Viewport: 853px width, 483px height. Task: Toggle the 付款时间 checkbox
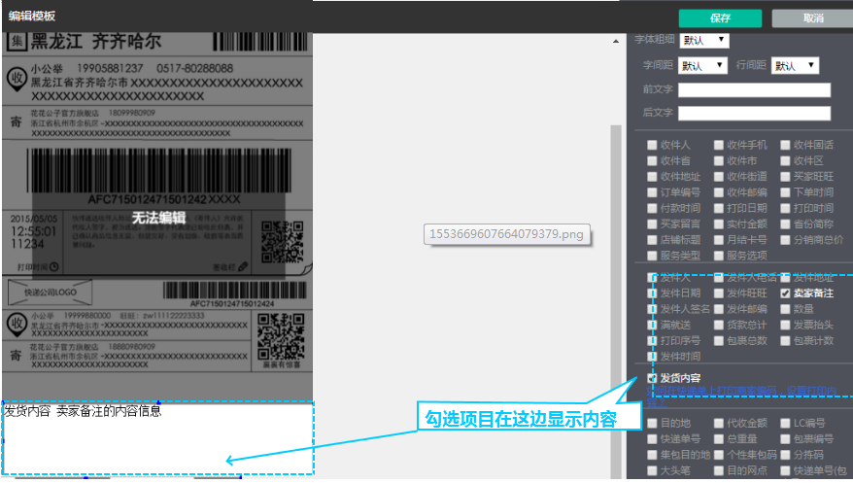(x=652, y=208)
